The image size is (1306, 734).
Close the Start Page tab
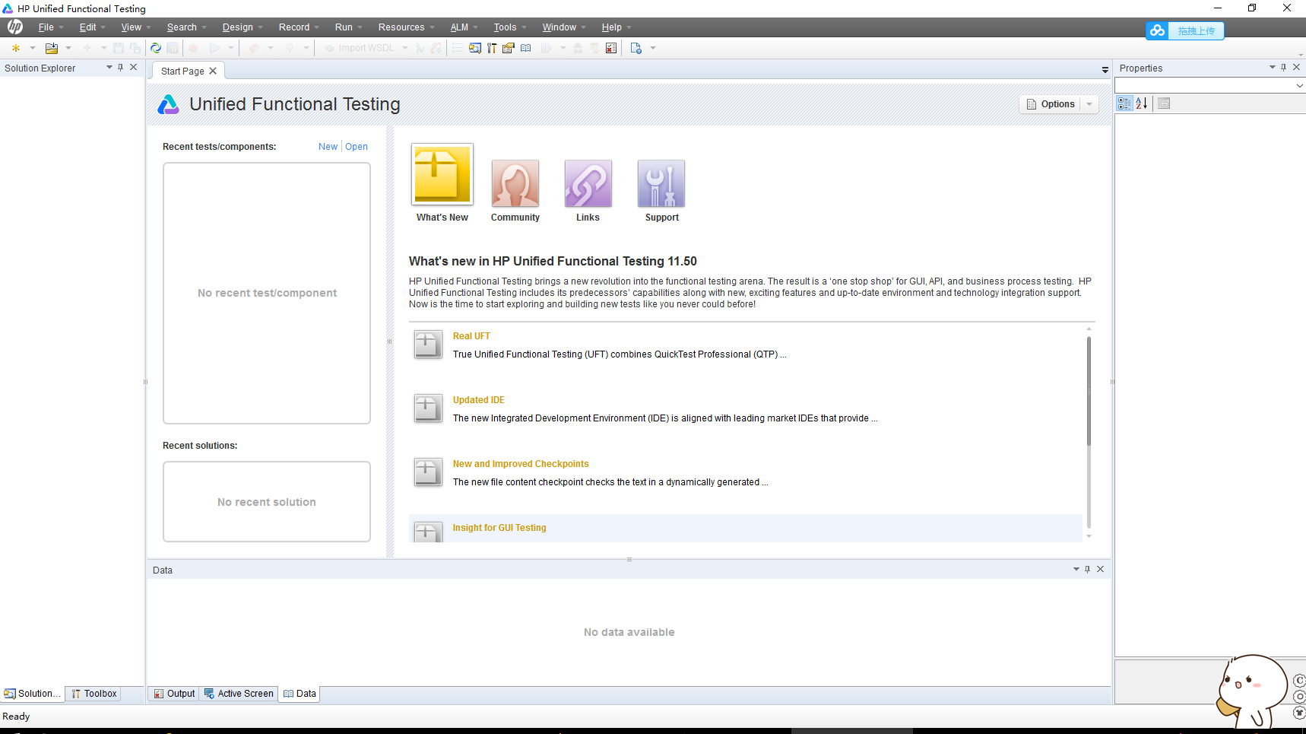(213, 71)
